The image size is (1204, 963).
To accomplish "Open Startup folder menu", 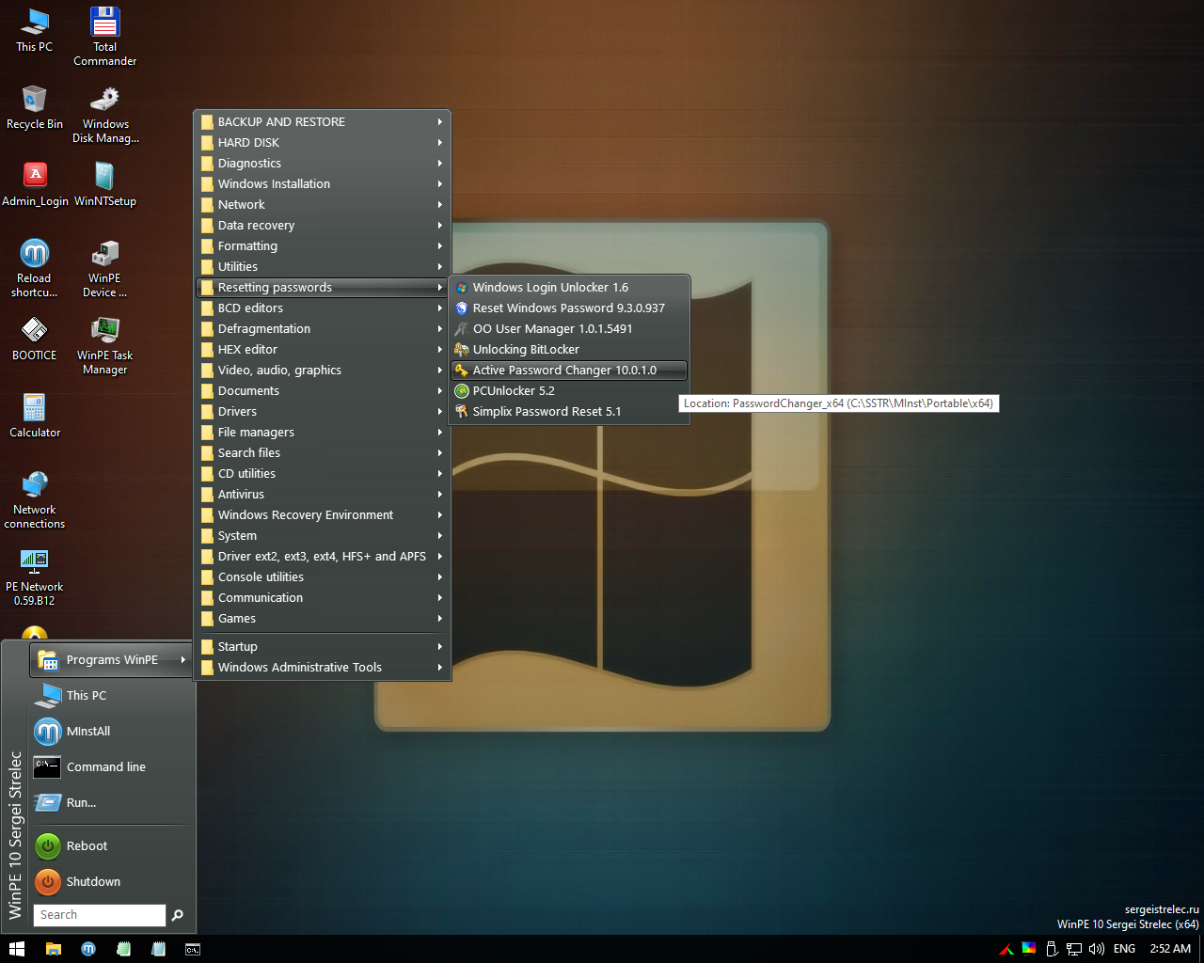I will (322, 646).
